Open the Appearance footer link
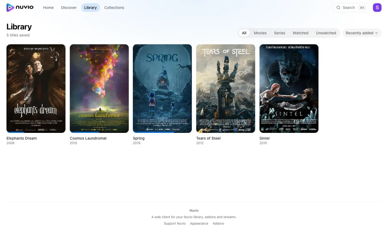 [199, 224]
